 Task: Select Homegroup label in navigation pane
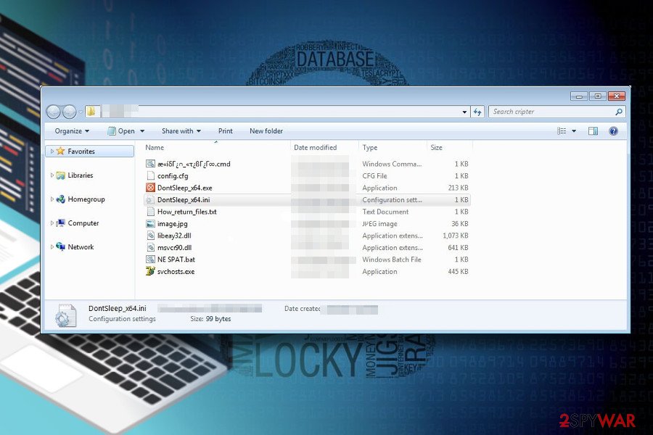point(86,199)
